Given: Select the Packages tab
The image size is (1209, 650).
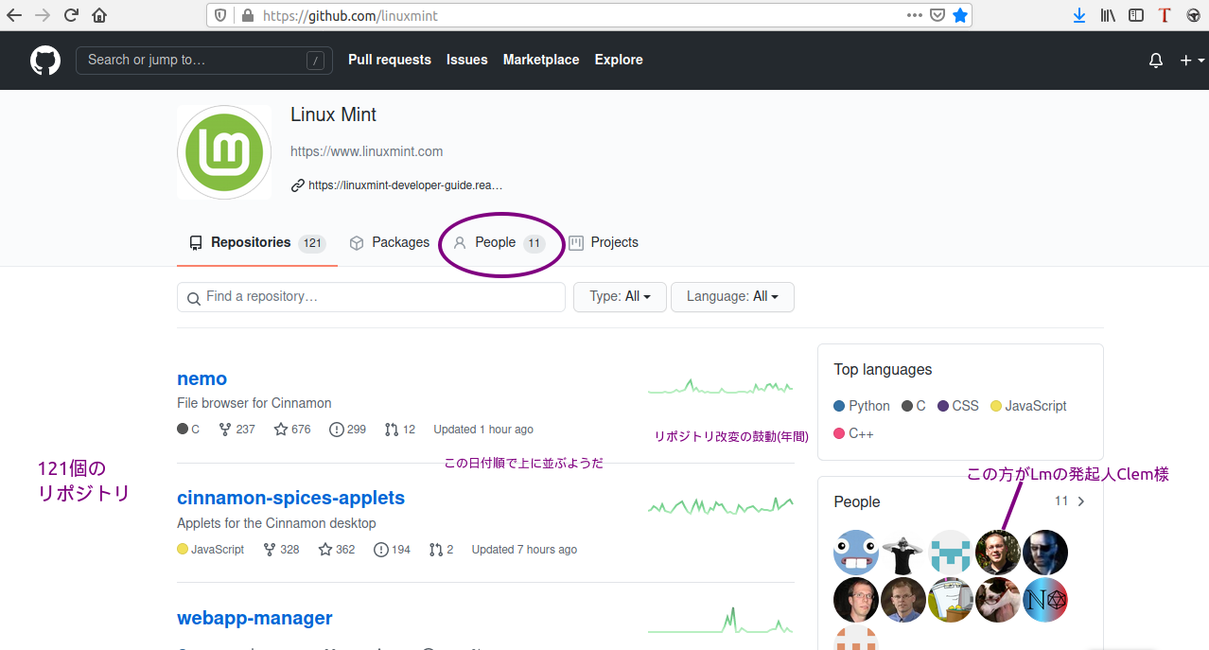Looking at the screenshot, I should click(x=389, y=242).
